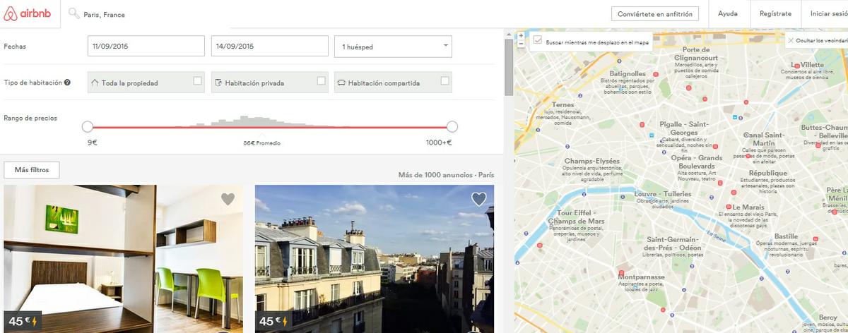
Task: Click the Ocultar los vecindarios label
Action: coord(821,41)
